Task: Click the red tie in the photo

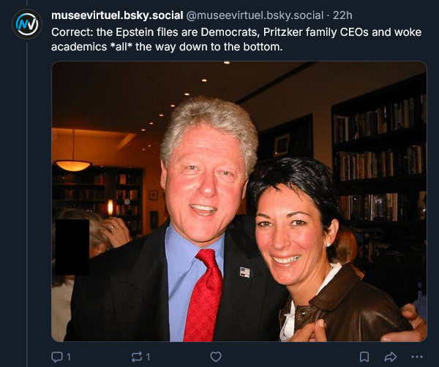Action: click(204, 295)
